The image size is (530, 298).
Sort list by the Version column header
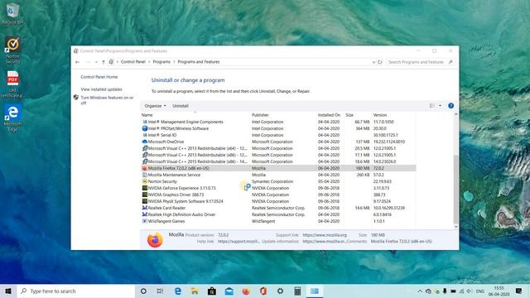(x=380, y=115)
